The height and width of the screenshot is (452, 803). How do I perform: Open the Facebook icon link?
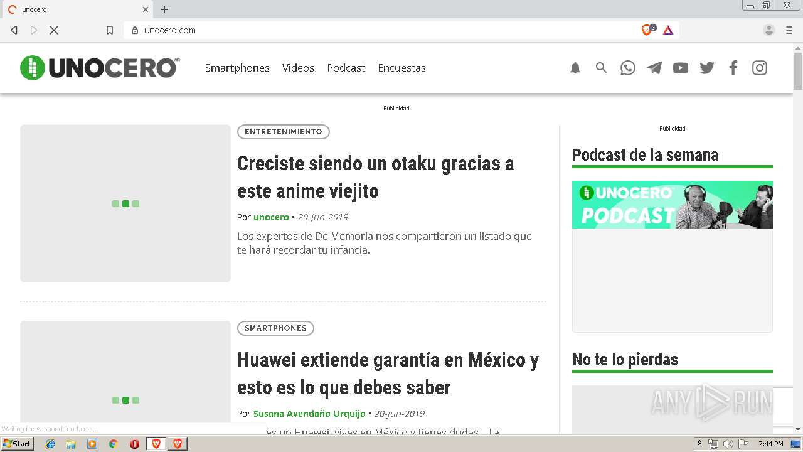coord(733,68)
